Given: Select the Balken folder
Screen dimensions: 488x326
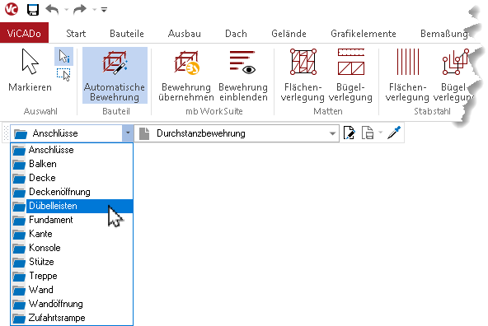Looking at the screenshot, I should pos(72,164).
